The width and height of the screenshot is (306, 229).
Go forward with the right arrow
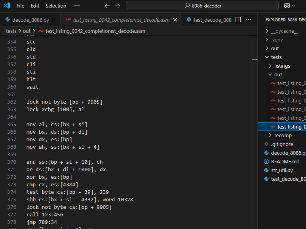[117, 6]
